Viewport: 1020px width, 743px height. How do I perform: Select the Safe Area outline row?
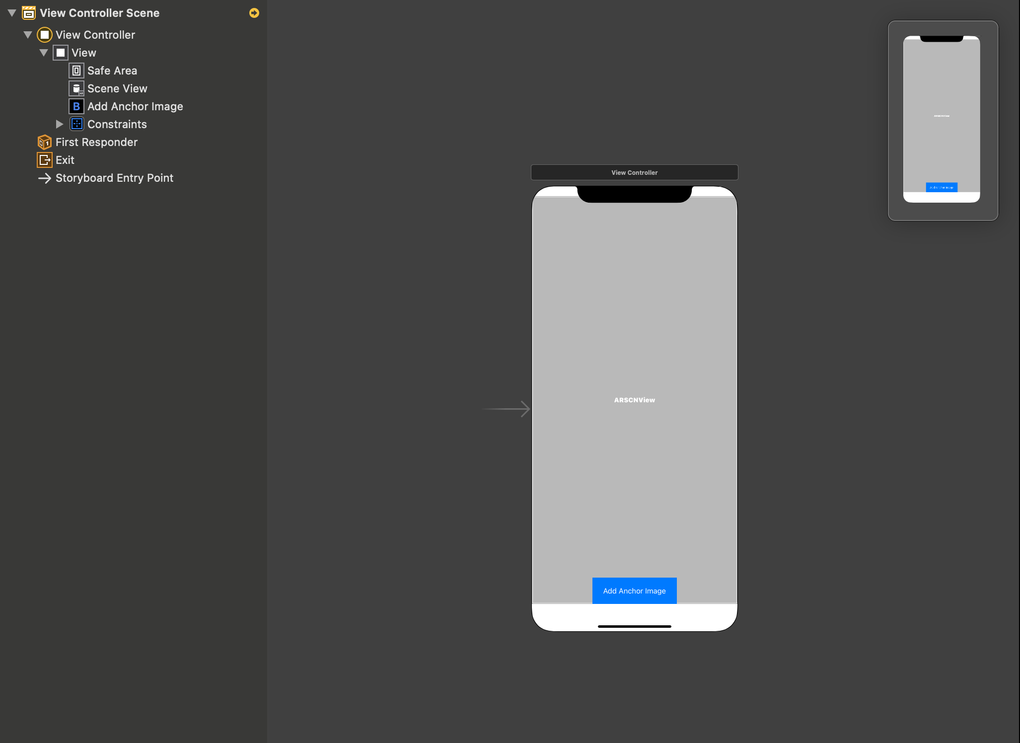(112, 71)
